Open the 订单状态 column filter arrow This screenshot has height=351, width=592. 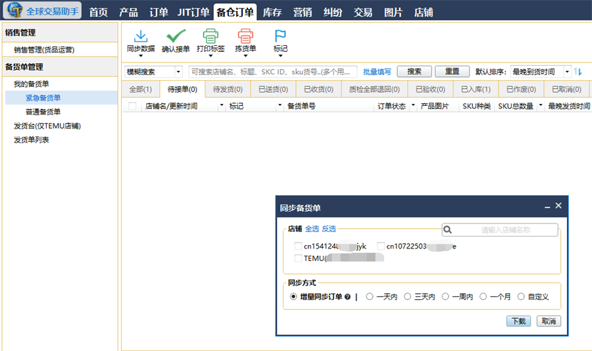click(x=413, y=105)
